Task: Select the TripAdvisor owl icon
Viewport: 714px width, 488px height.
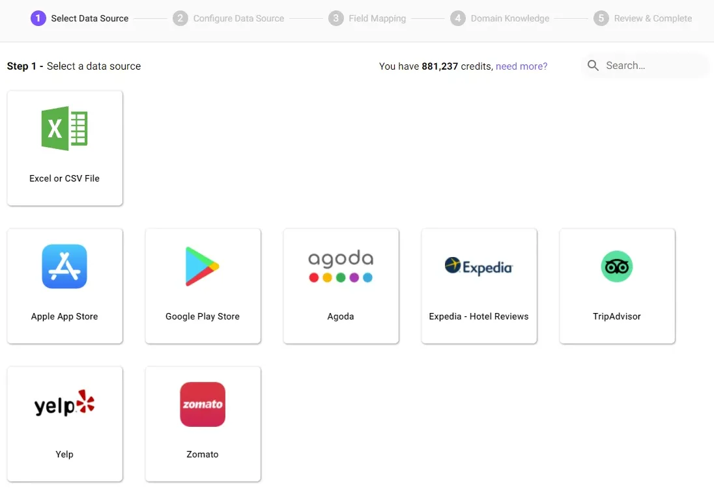Action: tap(616, 266)
